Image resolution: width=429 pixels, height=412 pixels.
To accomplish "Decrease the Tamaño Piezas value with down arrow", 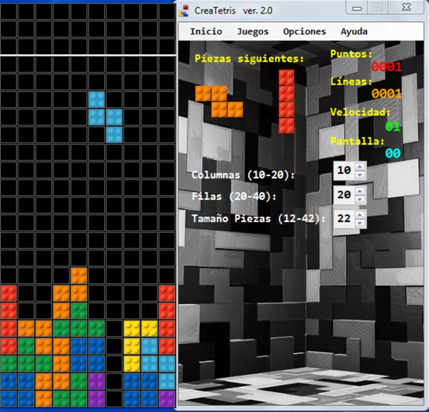I will (360, 223).
